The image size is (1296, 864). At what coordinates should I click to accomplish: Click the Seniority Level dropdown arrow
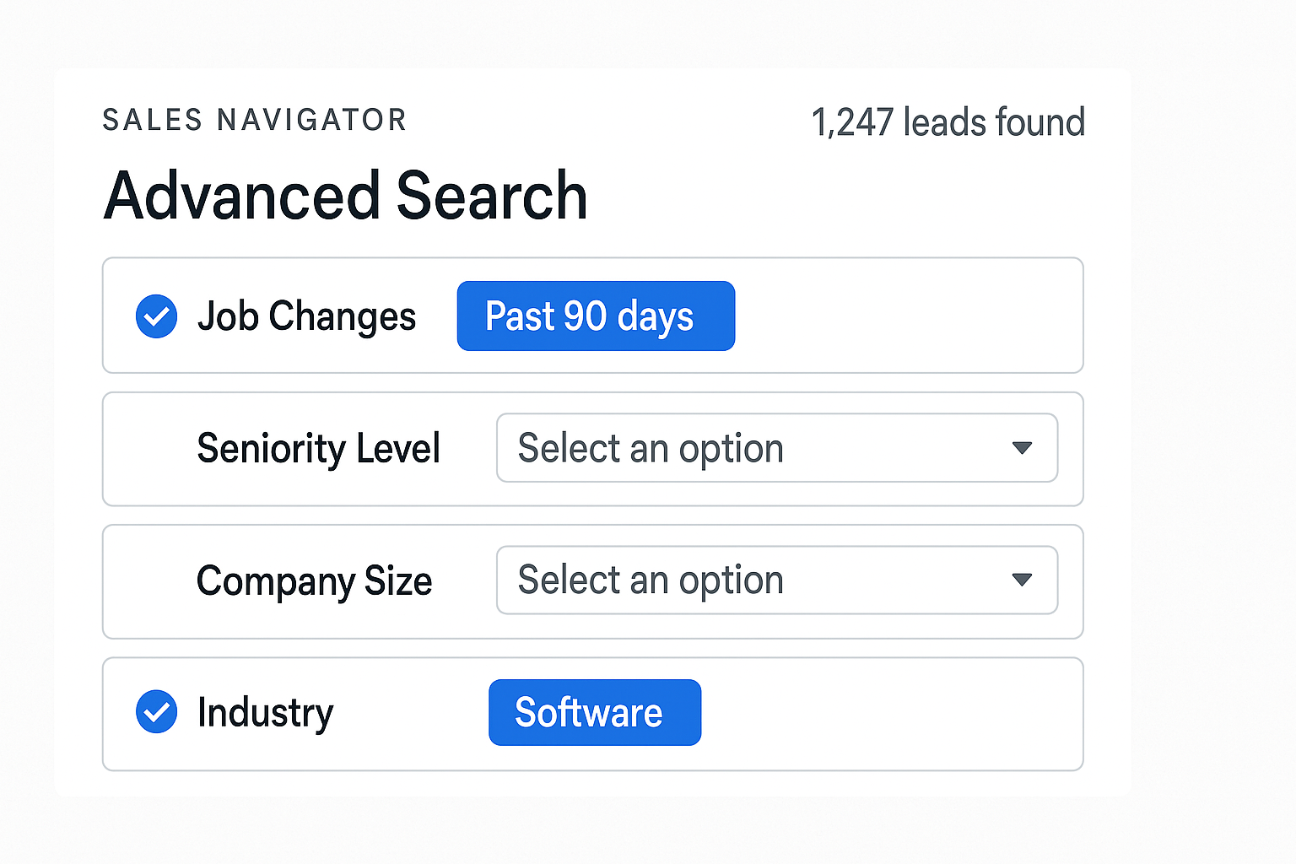pyautogui.click(x=1022, y=448)
